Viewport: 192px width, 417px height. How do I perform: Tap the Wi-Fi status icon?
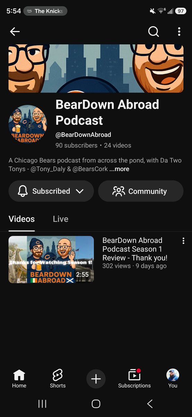[162, 11]
